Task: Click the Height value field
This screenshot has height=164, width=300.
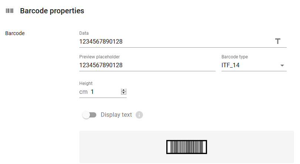Action: pos(105,92)
